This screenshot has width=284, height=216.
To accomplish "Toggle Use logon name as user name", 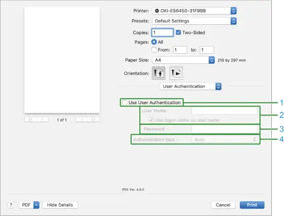I will [151, 120].
